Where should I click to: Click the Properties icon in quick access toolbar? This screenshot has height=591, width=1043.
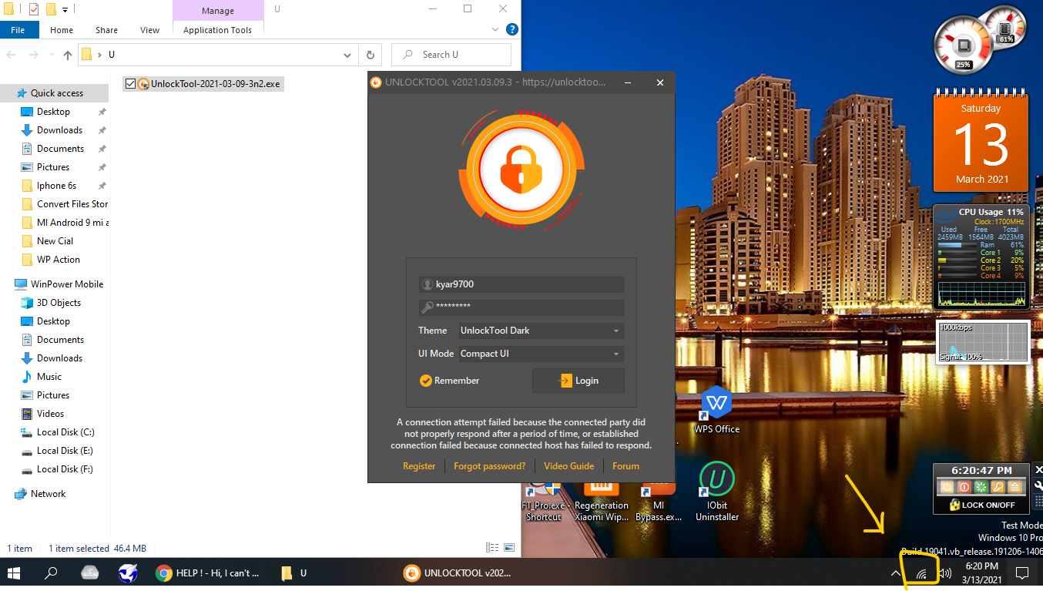[x=33, y=10]
